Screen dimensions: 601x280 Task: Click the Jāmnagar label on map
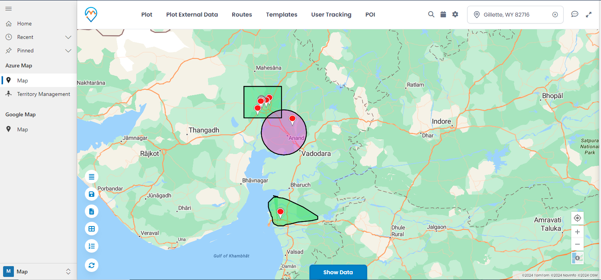click(135, 138)
